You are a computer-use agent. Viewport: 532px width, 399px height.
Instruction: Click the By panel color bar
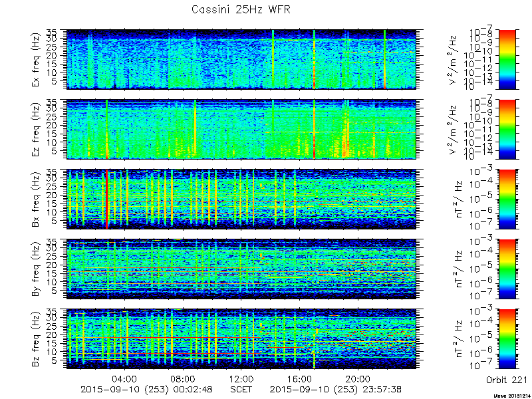[x=507, y=269]
